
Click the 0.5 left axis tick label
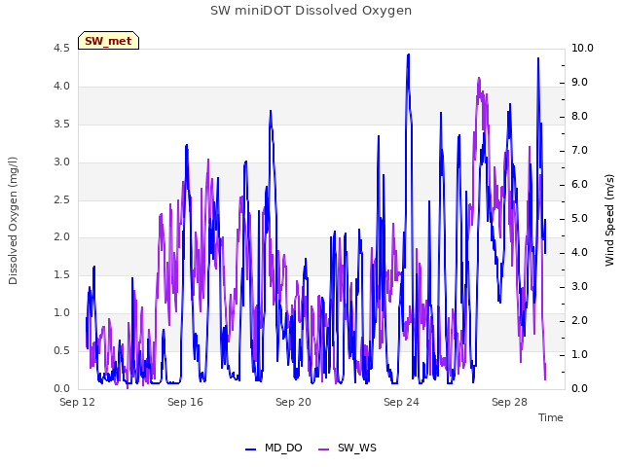(61, 350)
